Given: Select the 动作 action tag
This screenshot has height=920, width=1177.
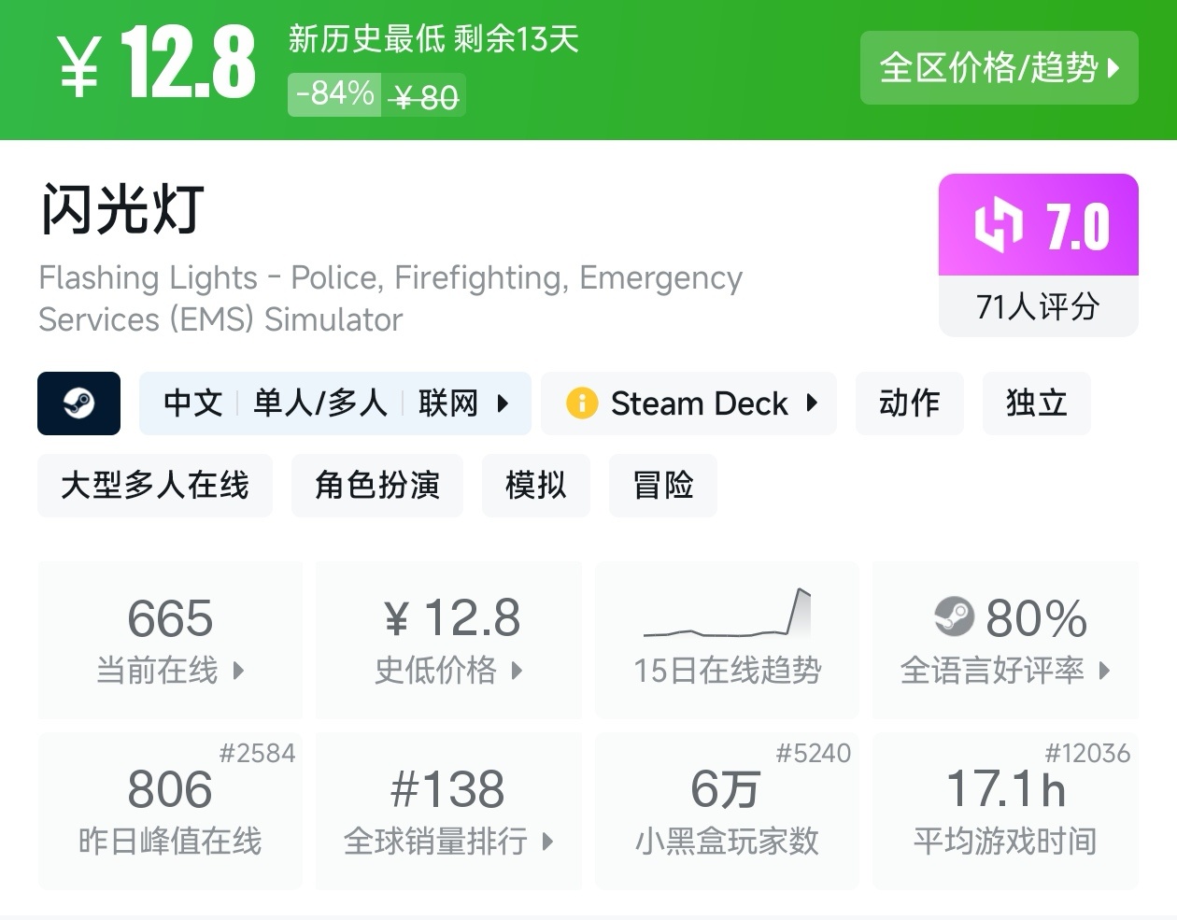Looking at the screenshot, I should click(x=909, y=403).
